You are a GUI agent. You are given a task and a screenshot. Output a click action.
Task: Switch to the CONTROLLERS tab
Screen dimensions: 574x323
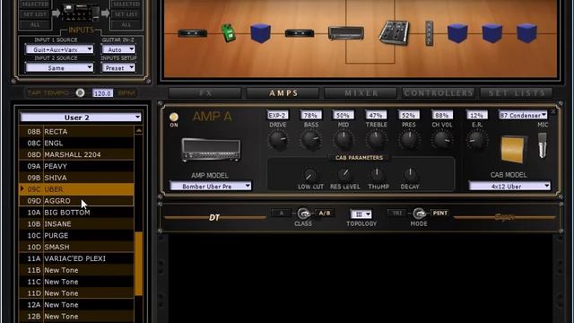pos(439,93)
